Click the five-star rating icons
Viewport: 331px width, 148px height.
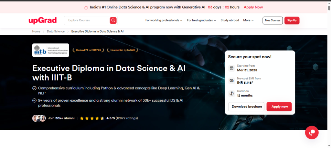pyautogui.click(x=92, y=118)
